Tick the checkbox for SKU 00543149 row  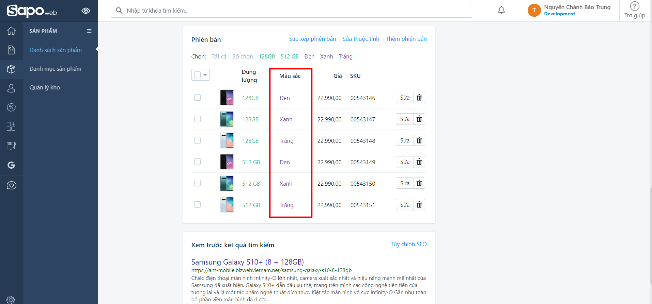197,162
